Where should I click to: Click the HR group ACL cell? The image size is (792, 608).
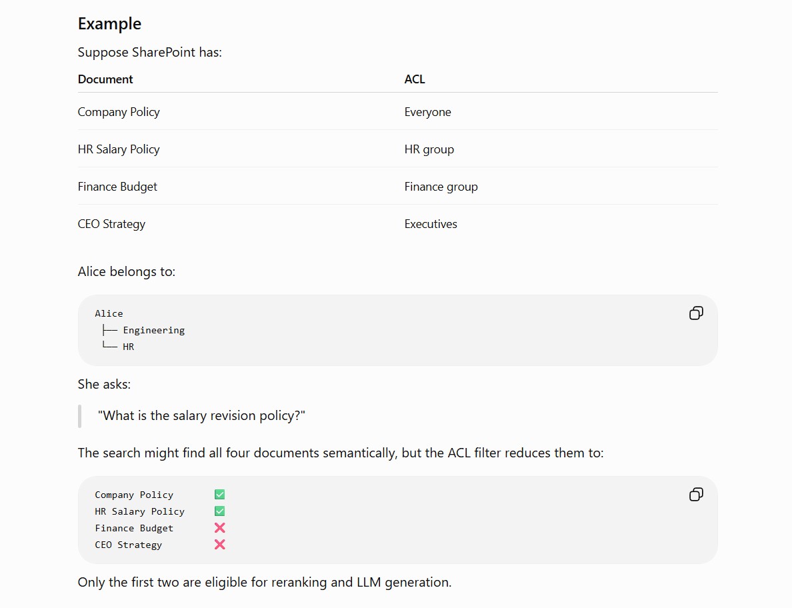click(x=429, y=149)
